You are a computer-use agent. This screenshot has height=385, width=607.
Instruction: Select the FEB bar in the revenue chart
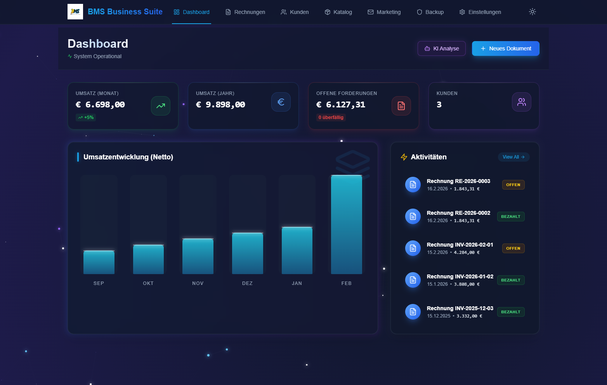(x=347, y=225)
